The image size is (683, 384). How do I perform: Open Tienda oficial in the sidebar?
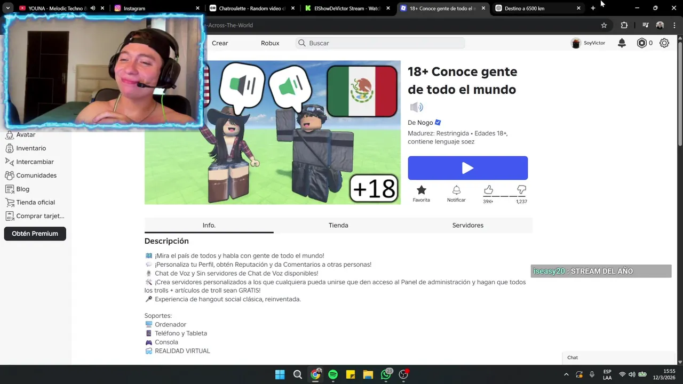(35, 202)
